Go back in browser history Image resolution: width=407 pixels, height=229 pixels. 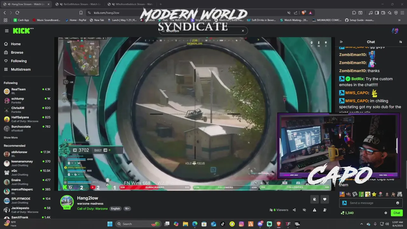click(4, 13)
